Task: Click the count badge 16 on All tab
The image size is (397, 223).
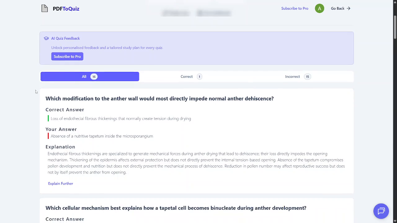Action: 94,77
